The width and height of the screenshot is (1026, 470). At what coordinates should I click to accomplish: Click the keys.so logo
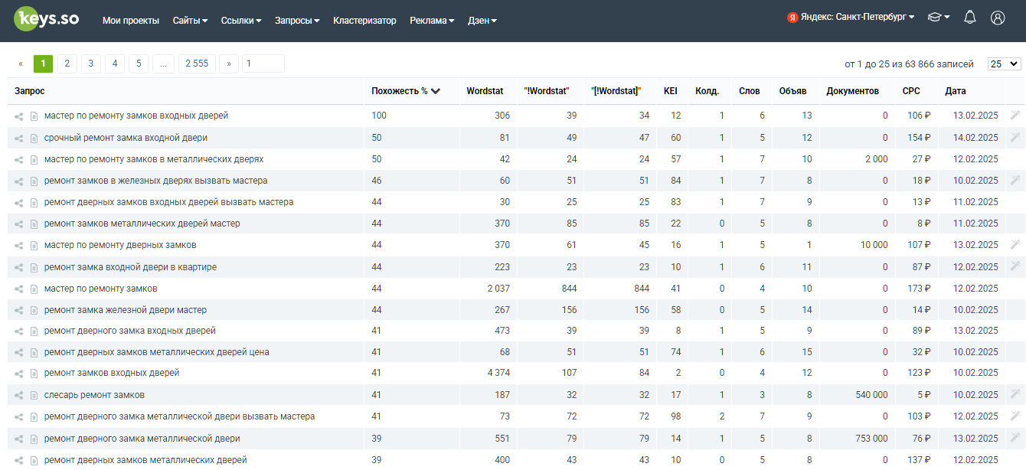click(47, 19)
